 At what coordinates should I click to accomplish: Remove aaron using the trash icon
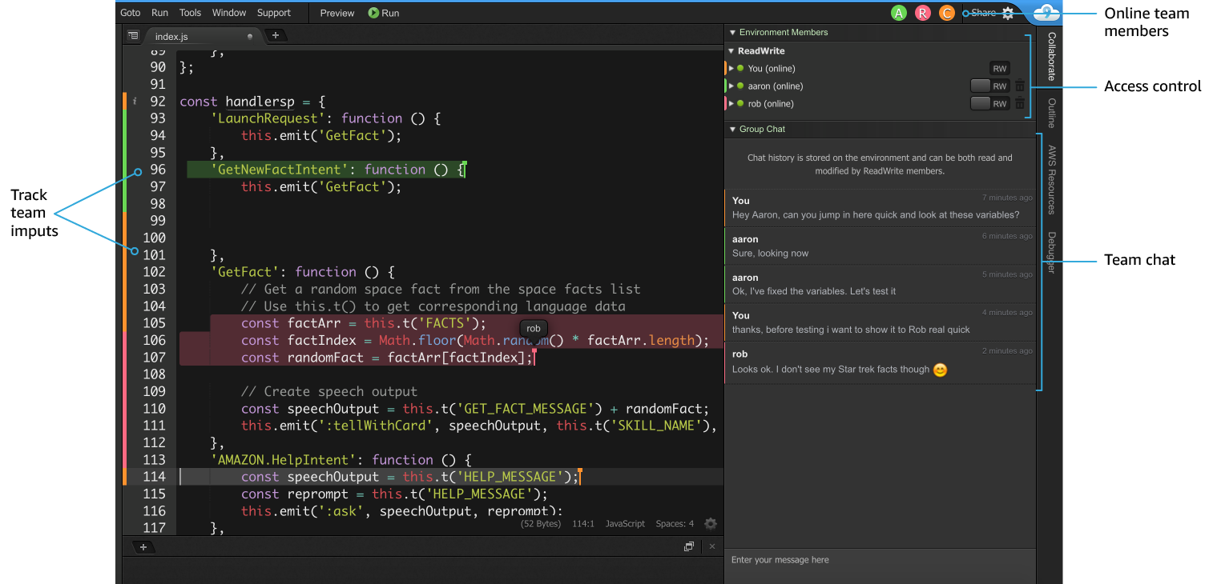[1020, 86]
